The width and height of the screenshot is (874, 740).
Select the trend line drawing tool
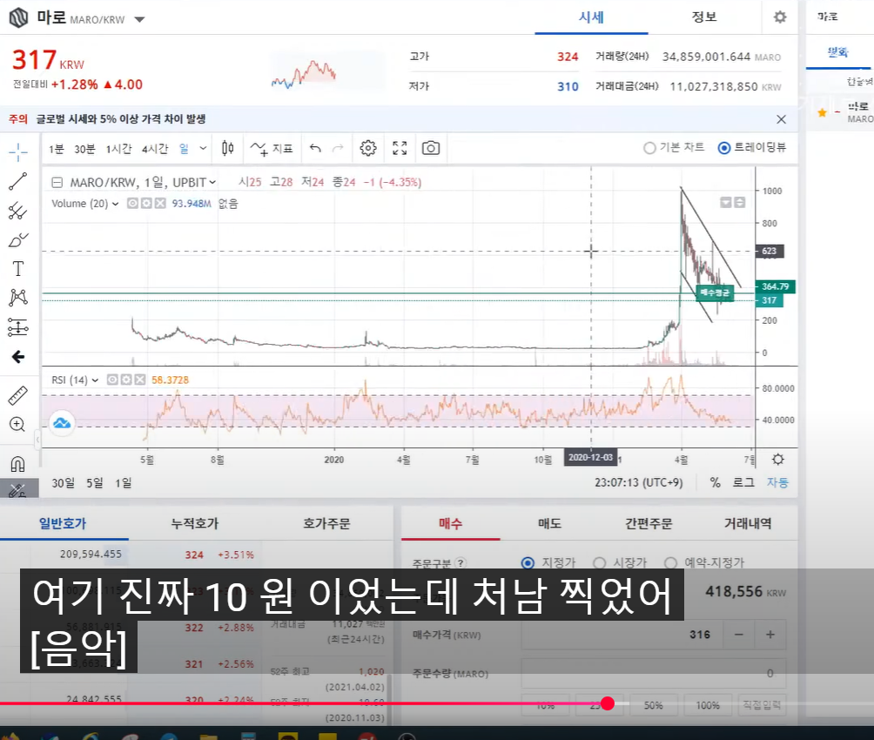(17, 181)
